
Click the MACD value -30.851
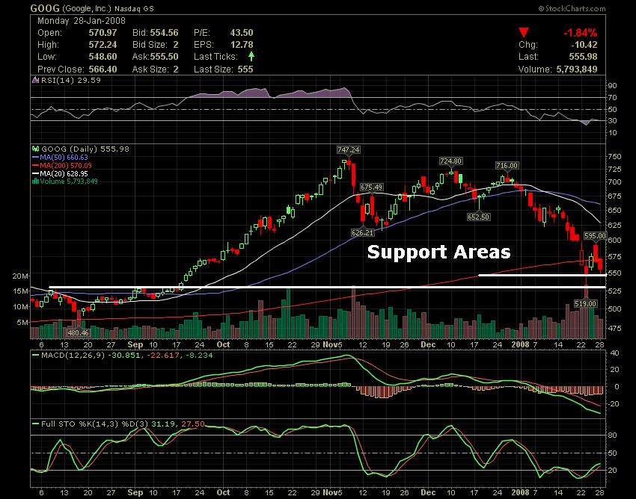pos(123,356)
